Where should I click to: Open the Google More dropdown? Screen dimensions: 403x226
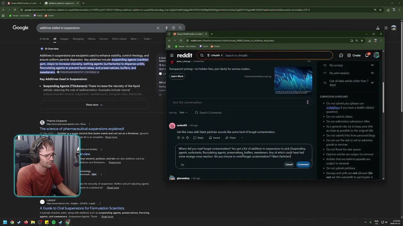tap(135, 39)
